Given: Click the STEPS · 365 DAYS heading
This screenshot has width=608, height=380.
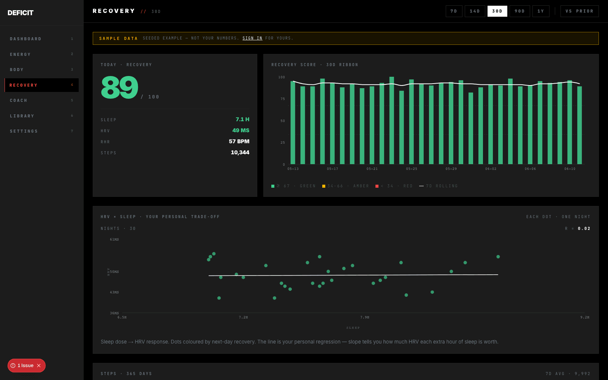Looking at the screenshot, I should 126,374.
